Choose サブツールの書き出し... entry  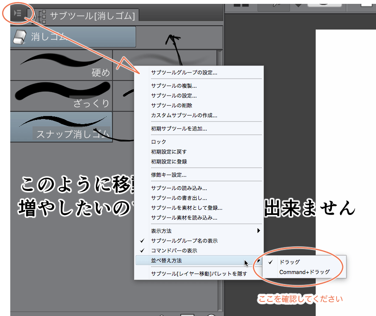tap(179, 198)
